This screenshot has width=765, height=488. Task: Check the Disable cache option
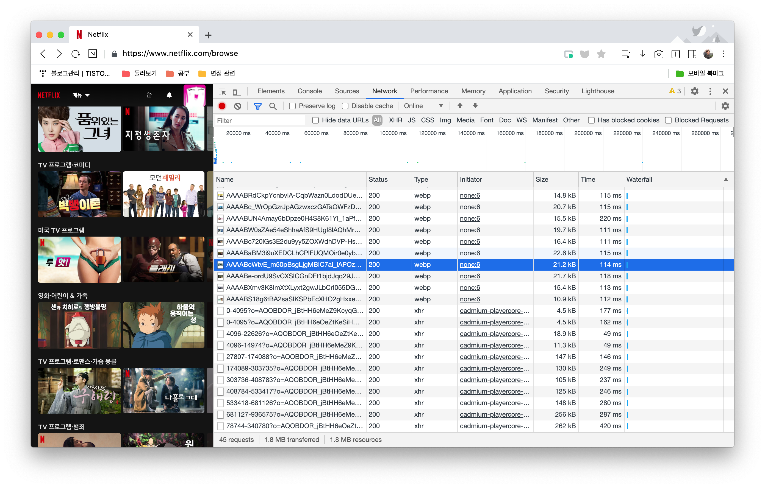point(345,106)
